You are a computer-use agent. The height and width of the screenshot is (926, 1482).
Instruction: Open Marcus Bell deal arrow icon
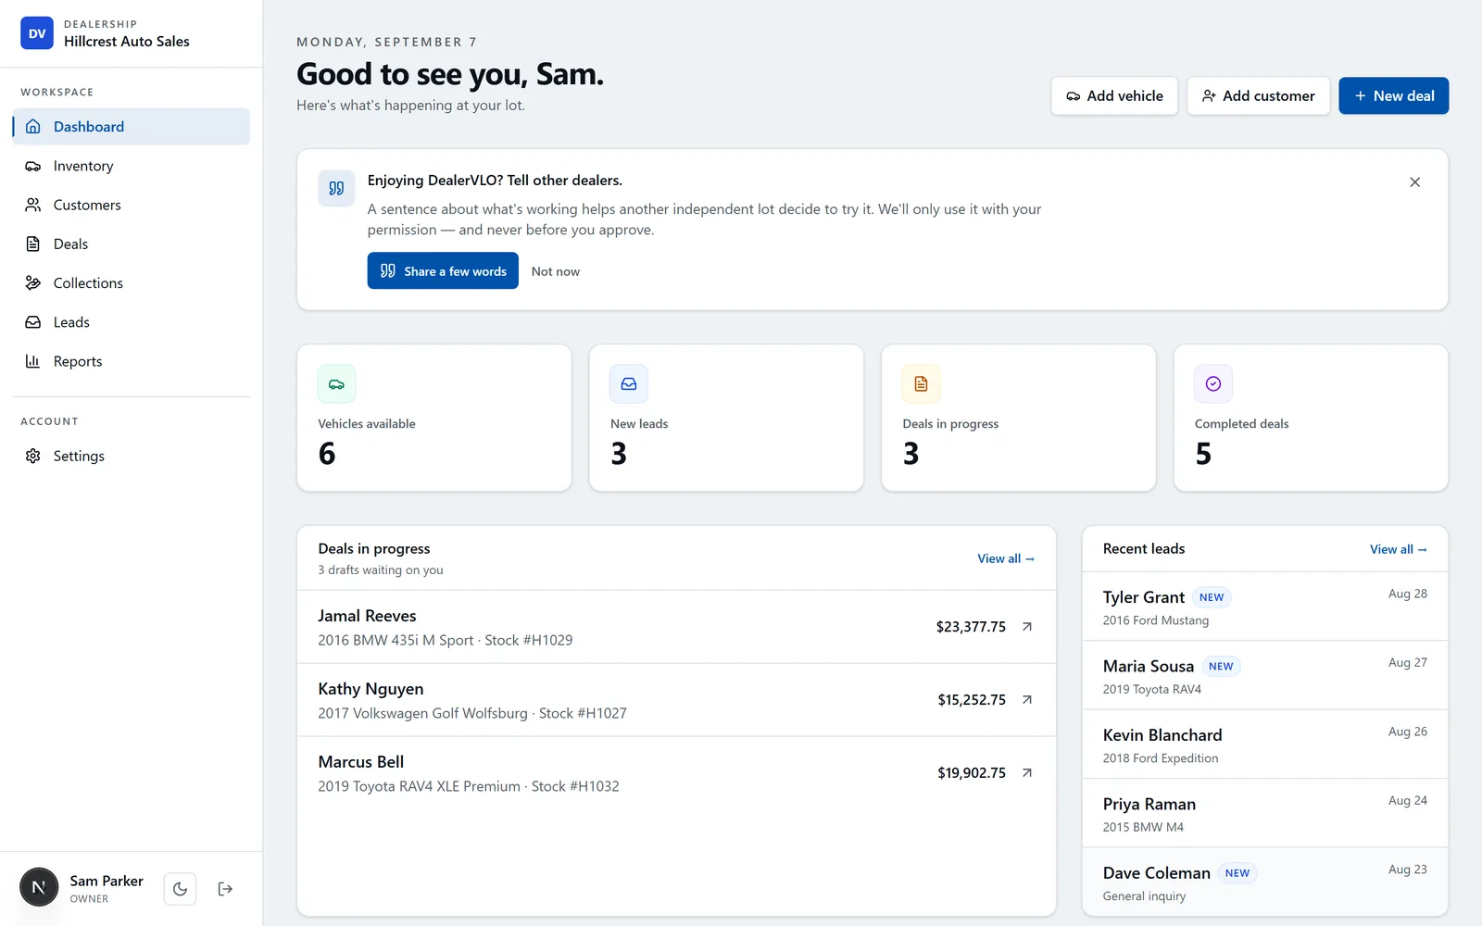pos(1027,773)
